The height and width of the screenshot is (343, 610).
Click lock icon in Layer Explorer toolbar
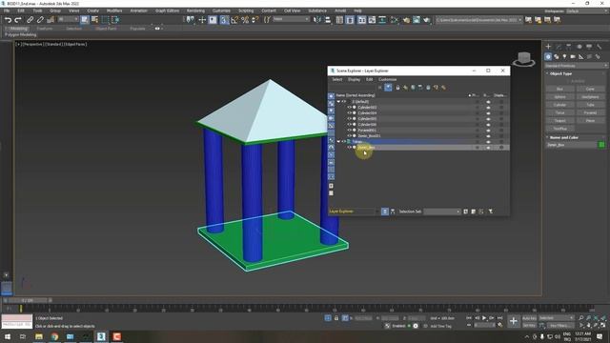click(397, 88)
